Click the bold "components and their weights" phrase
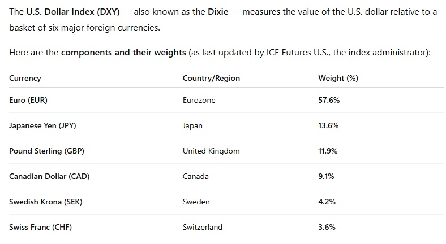446x244 pixels. click(123, 53)
